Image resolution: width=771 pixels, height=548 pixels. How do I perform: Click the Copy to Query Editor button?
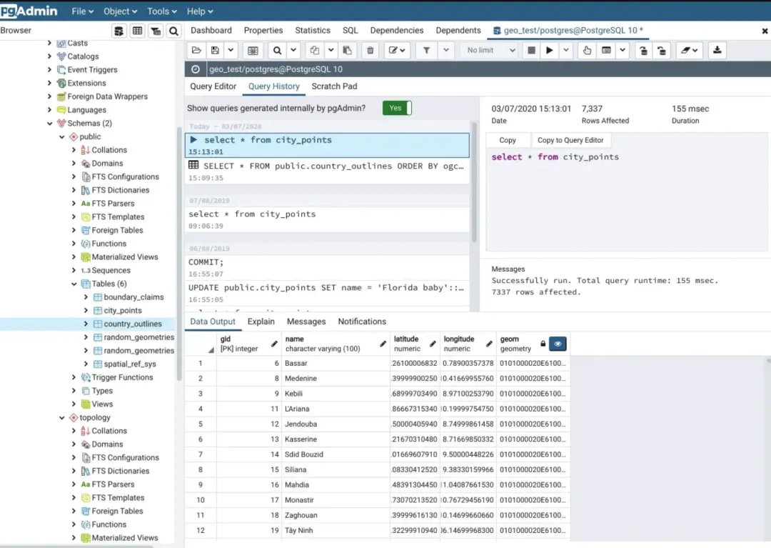570,141
